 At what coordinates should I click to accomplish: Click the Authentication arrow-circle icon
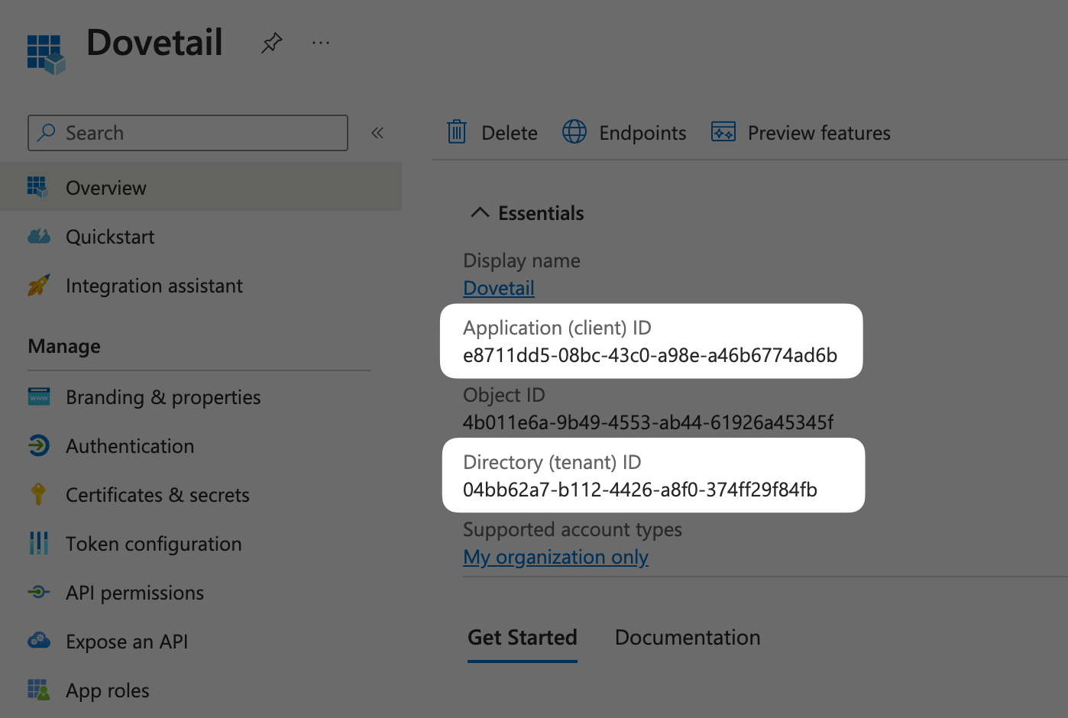(38, 445)
